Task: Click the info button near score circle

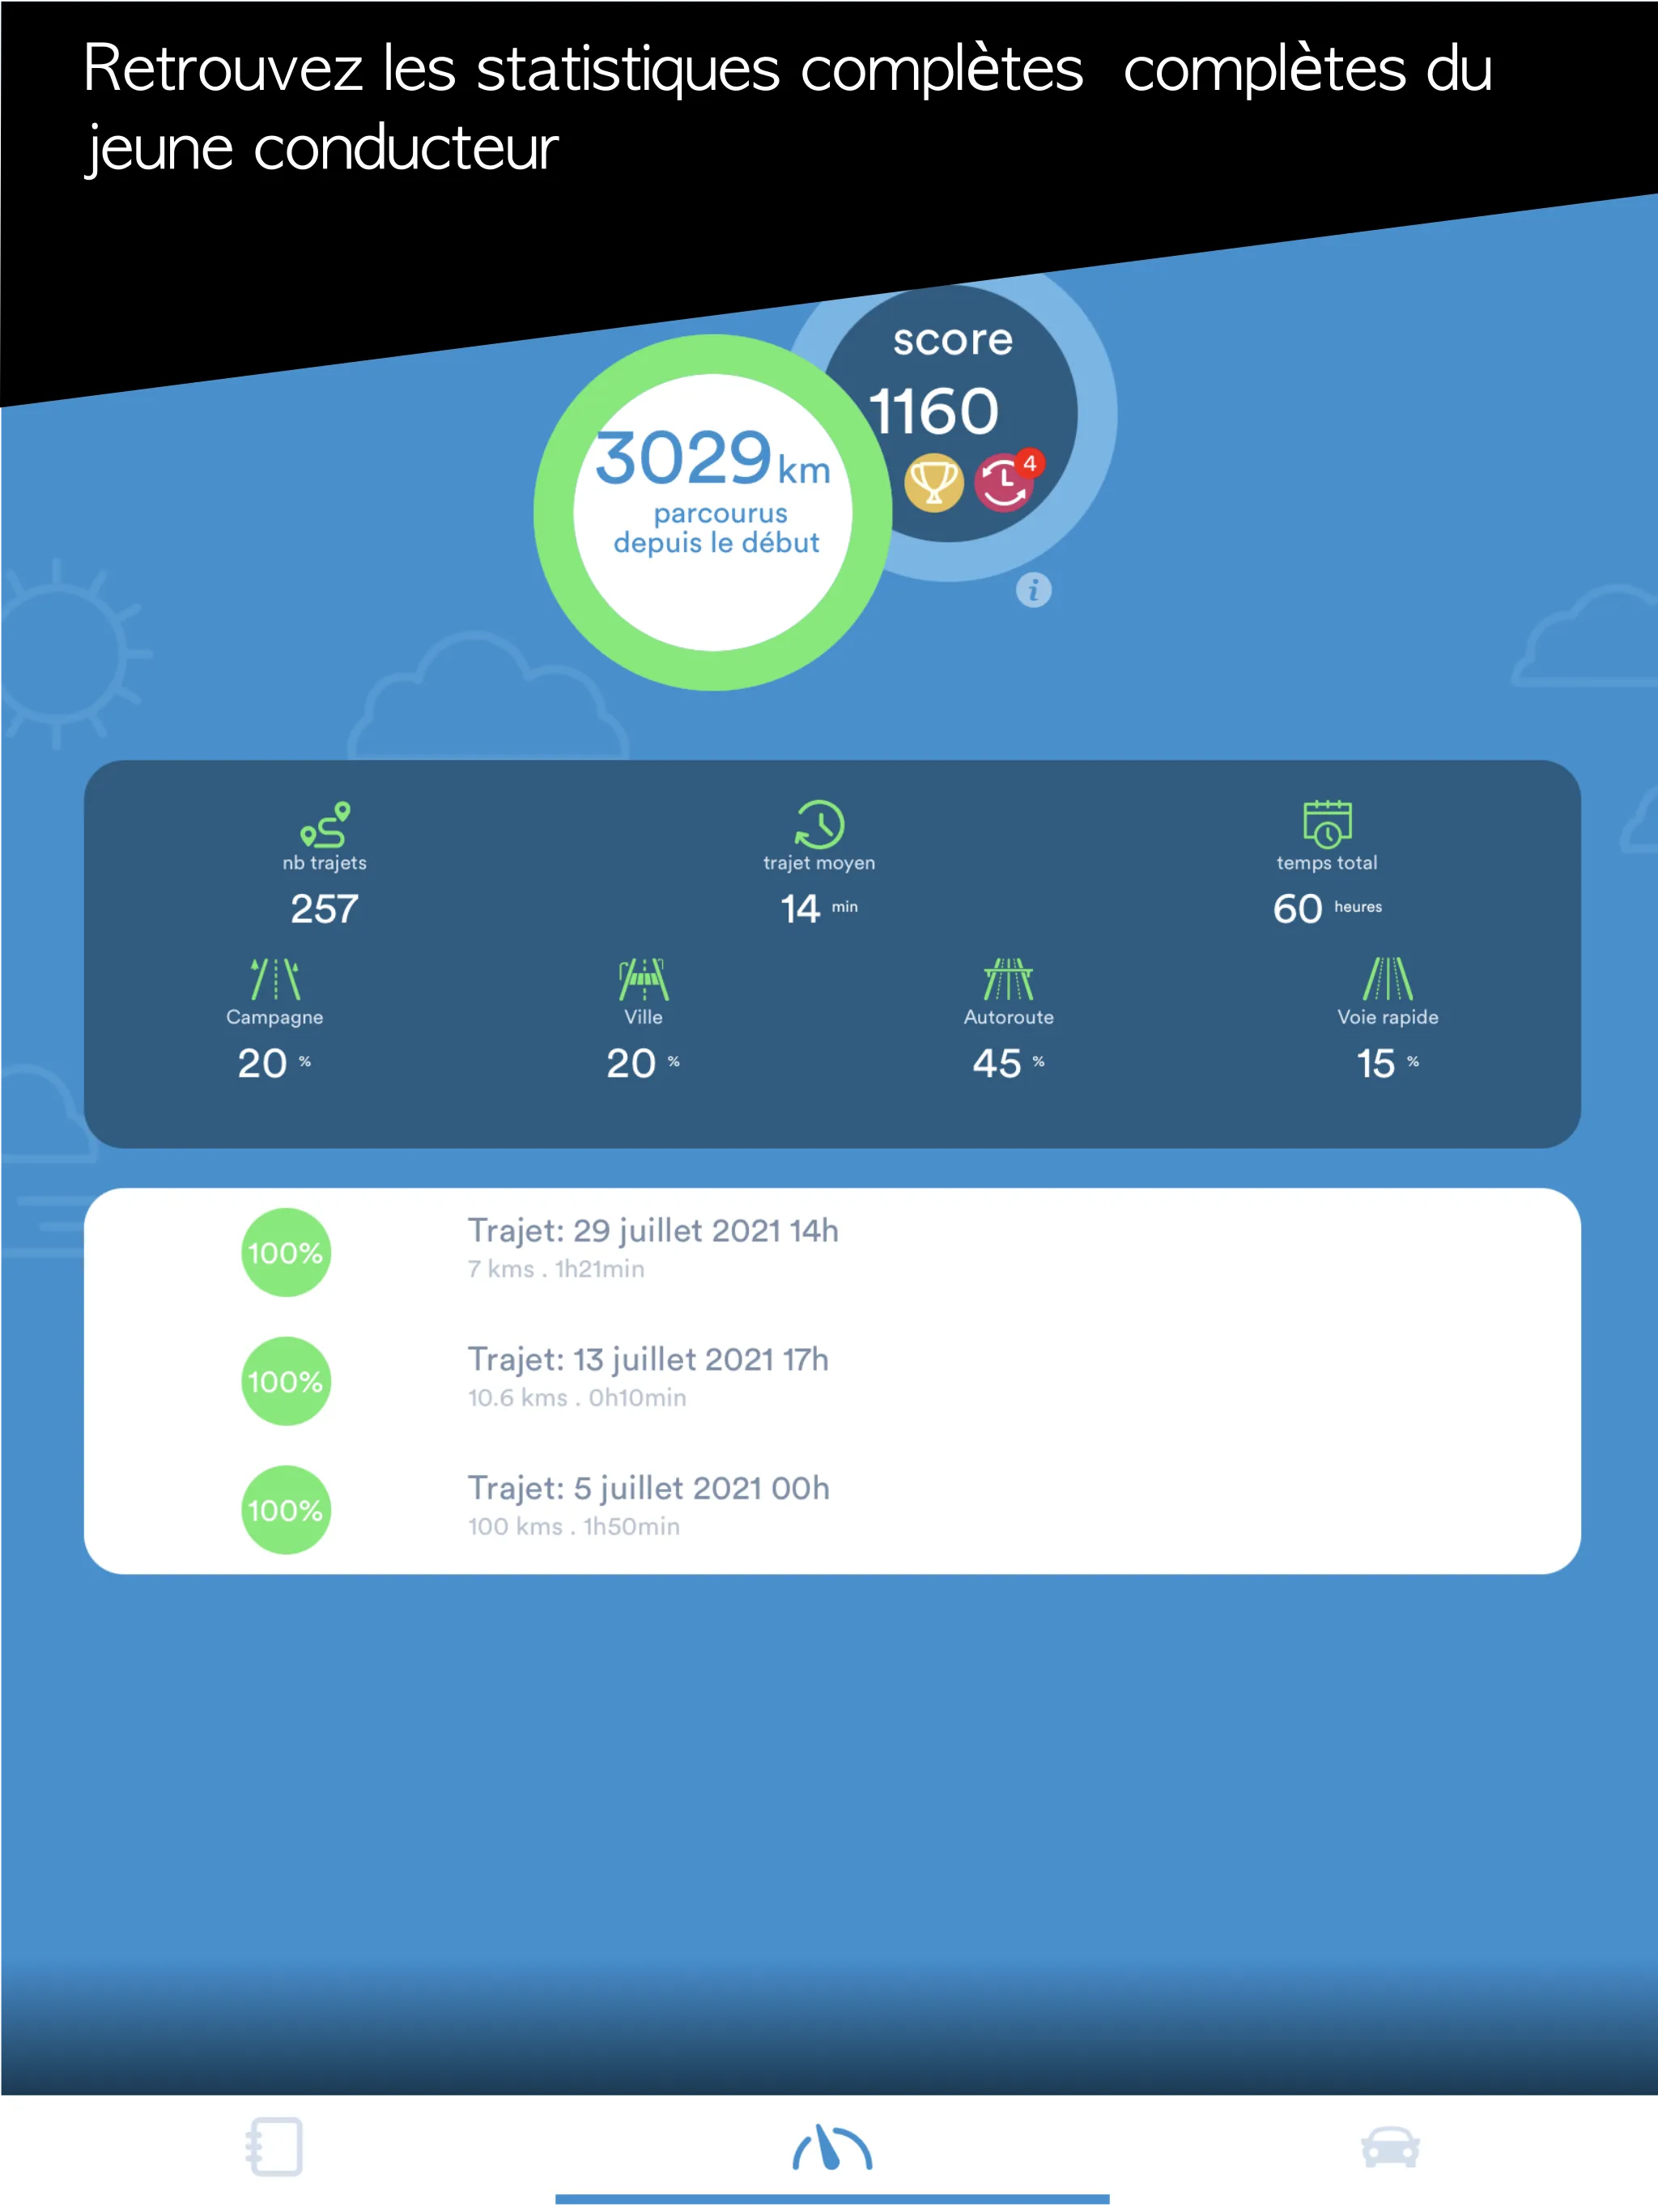Action: [1027, 589]
